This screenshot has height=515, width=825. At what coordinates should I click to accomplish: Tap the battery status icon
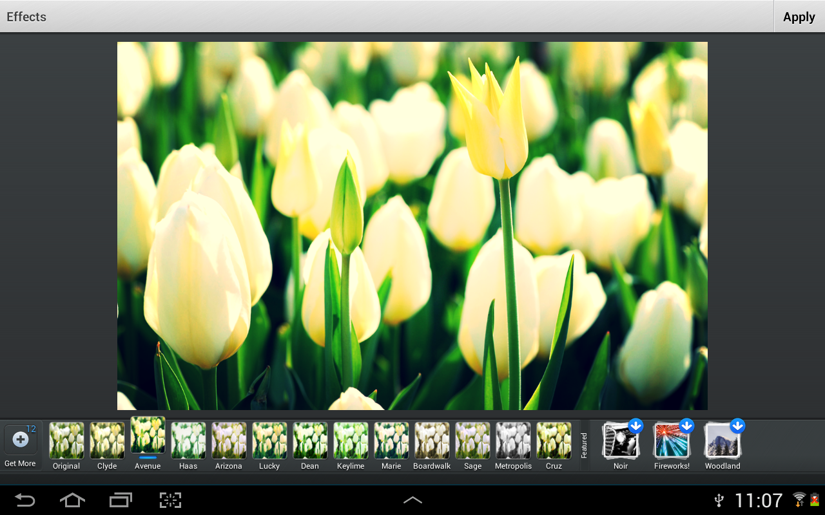(815, 500)
